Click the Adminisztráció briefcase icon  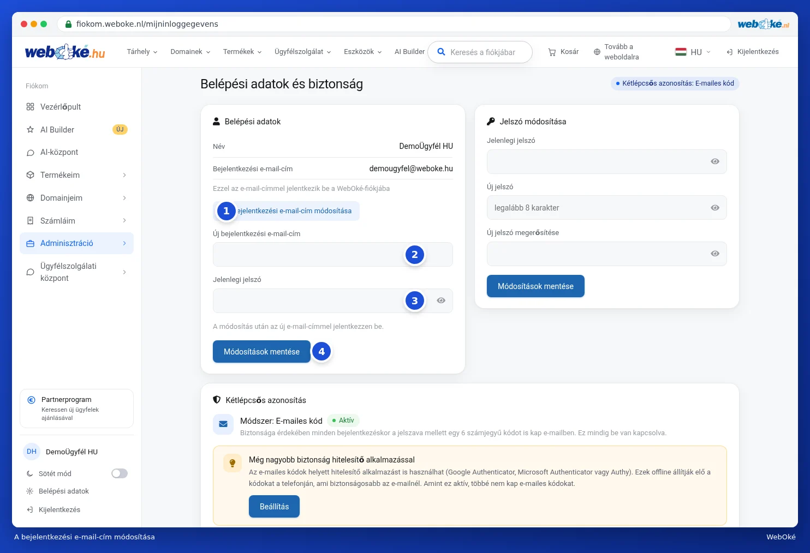tap(31, 243)
